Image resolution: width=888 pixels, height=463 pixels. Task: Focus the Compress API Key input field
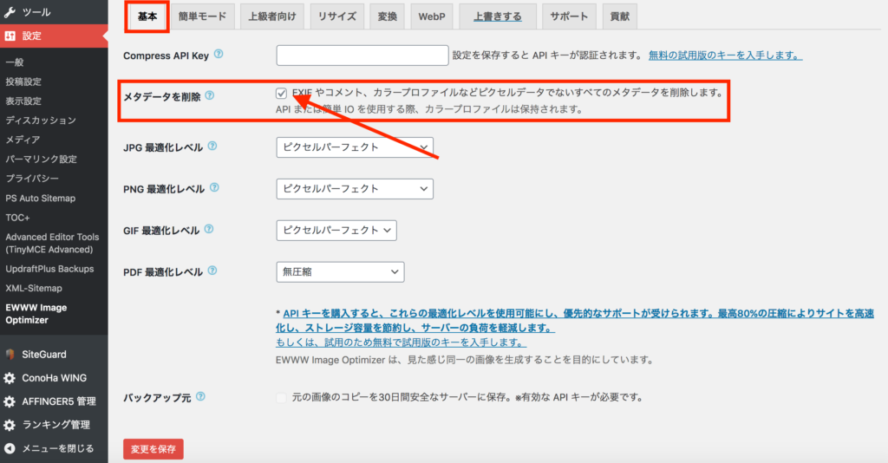[362, 55]
